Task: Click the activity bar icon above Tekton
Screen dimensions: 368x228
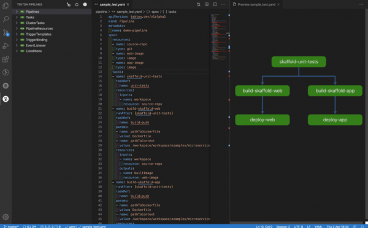Action: point(6,86)
